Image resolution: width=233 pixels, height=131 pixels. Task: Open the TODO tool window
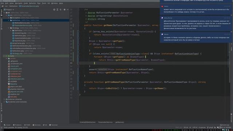pyautogui.click(x=27, y=125)
